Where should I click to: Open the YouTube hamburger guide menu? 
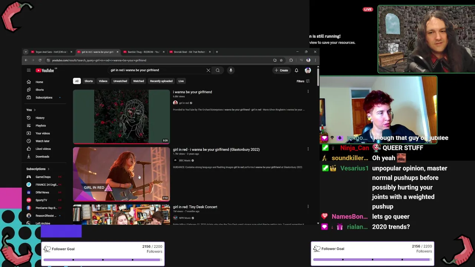(x=29, y=70)
